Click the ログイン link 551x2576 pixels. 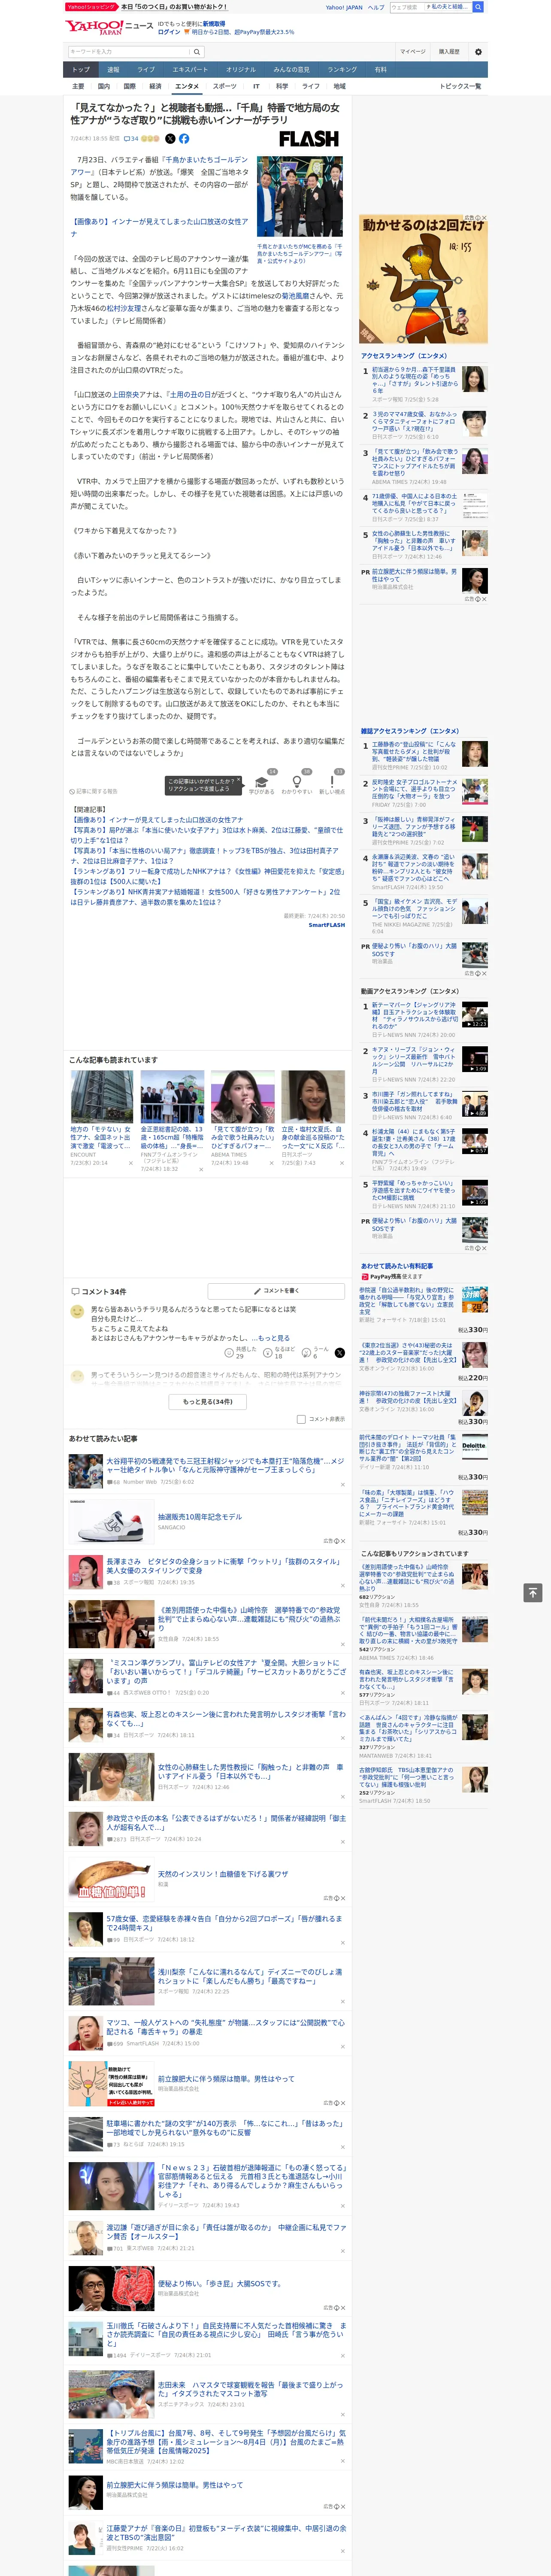169,32
